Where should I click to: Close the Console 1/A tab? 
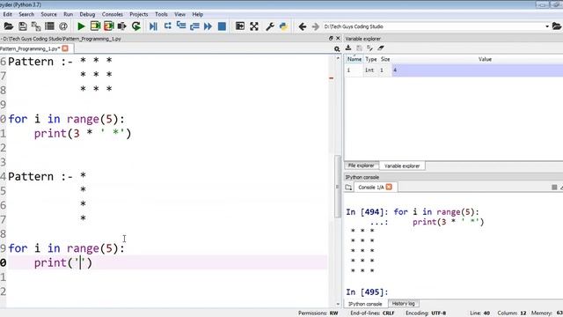(x=389, y=187)
